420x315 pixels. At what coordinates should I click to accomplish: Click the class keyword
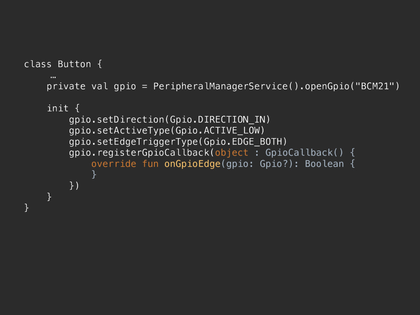click(x=38, y=64)
